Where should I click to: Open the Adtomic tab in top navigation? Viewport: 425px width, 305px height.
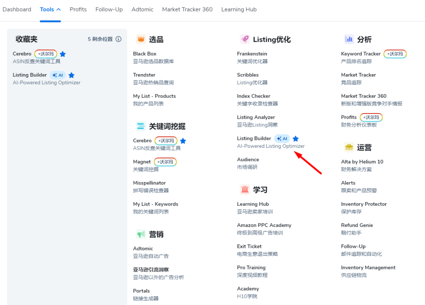[x=142, y=9]
